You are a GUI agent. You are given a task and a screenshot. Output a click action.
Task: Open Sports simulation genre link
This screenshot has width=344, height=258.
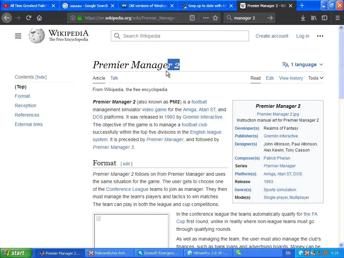(x=280, y=190)
